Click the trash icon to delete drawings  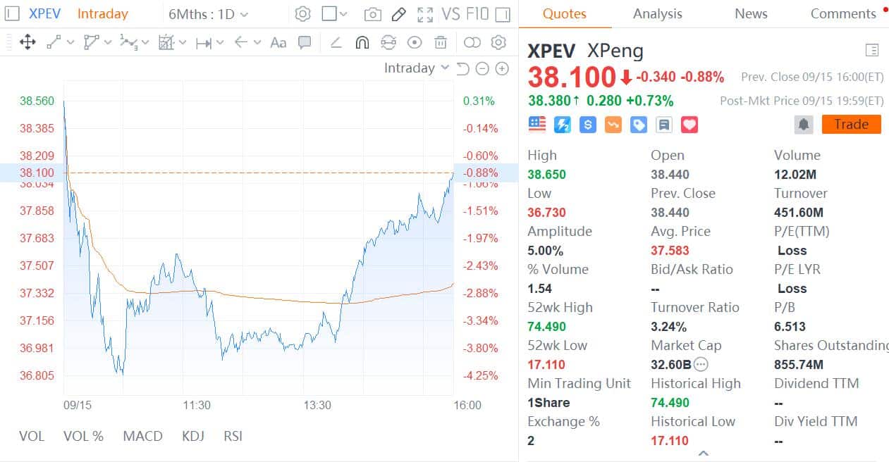[441, 42]
